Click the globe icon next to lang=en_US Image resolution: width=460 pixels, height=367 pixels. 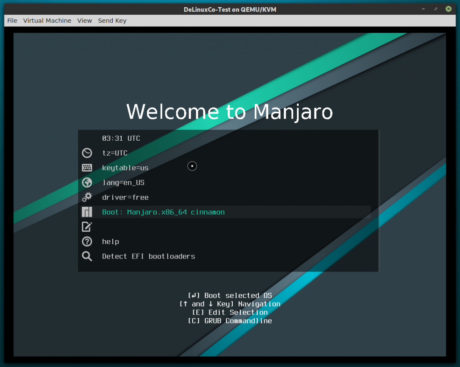tap(86, 182)
